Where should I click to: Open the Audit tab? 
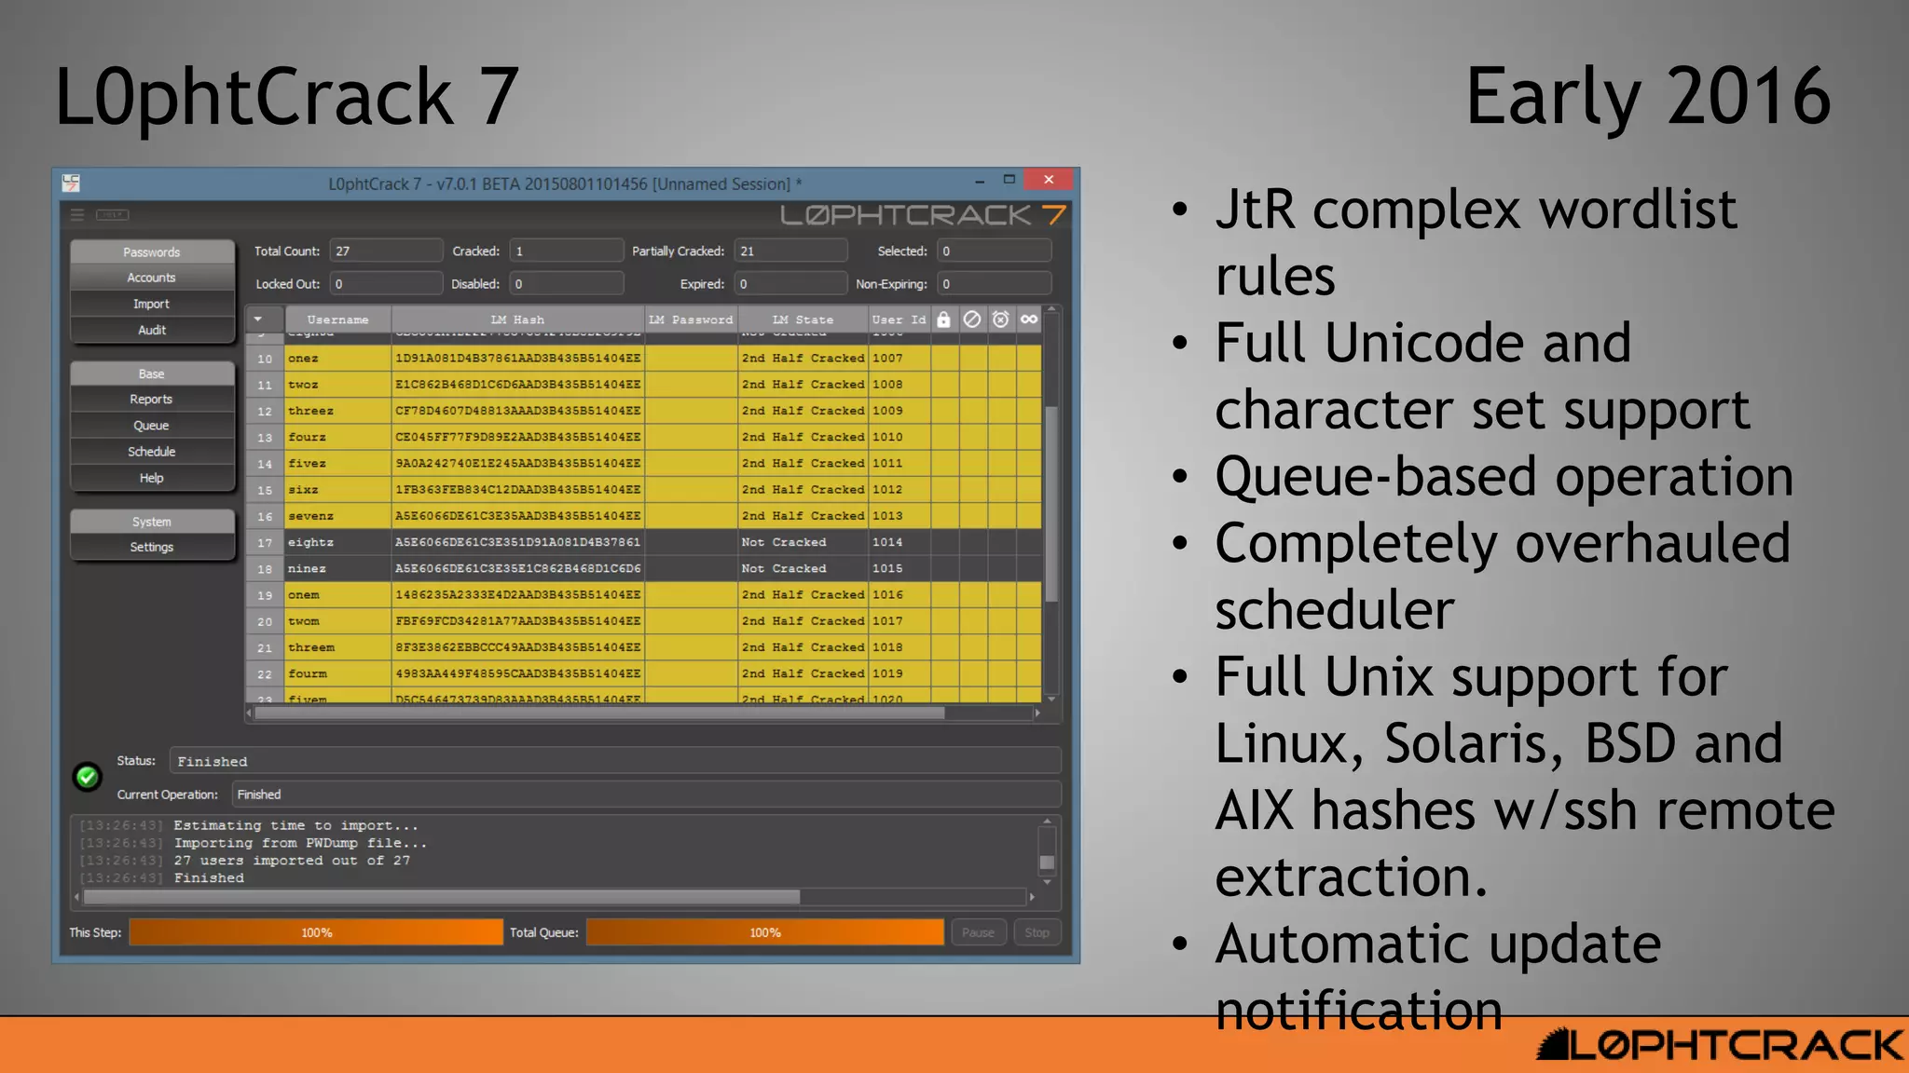coord(152,330)
